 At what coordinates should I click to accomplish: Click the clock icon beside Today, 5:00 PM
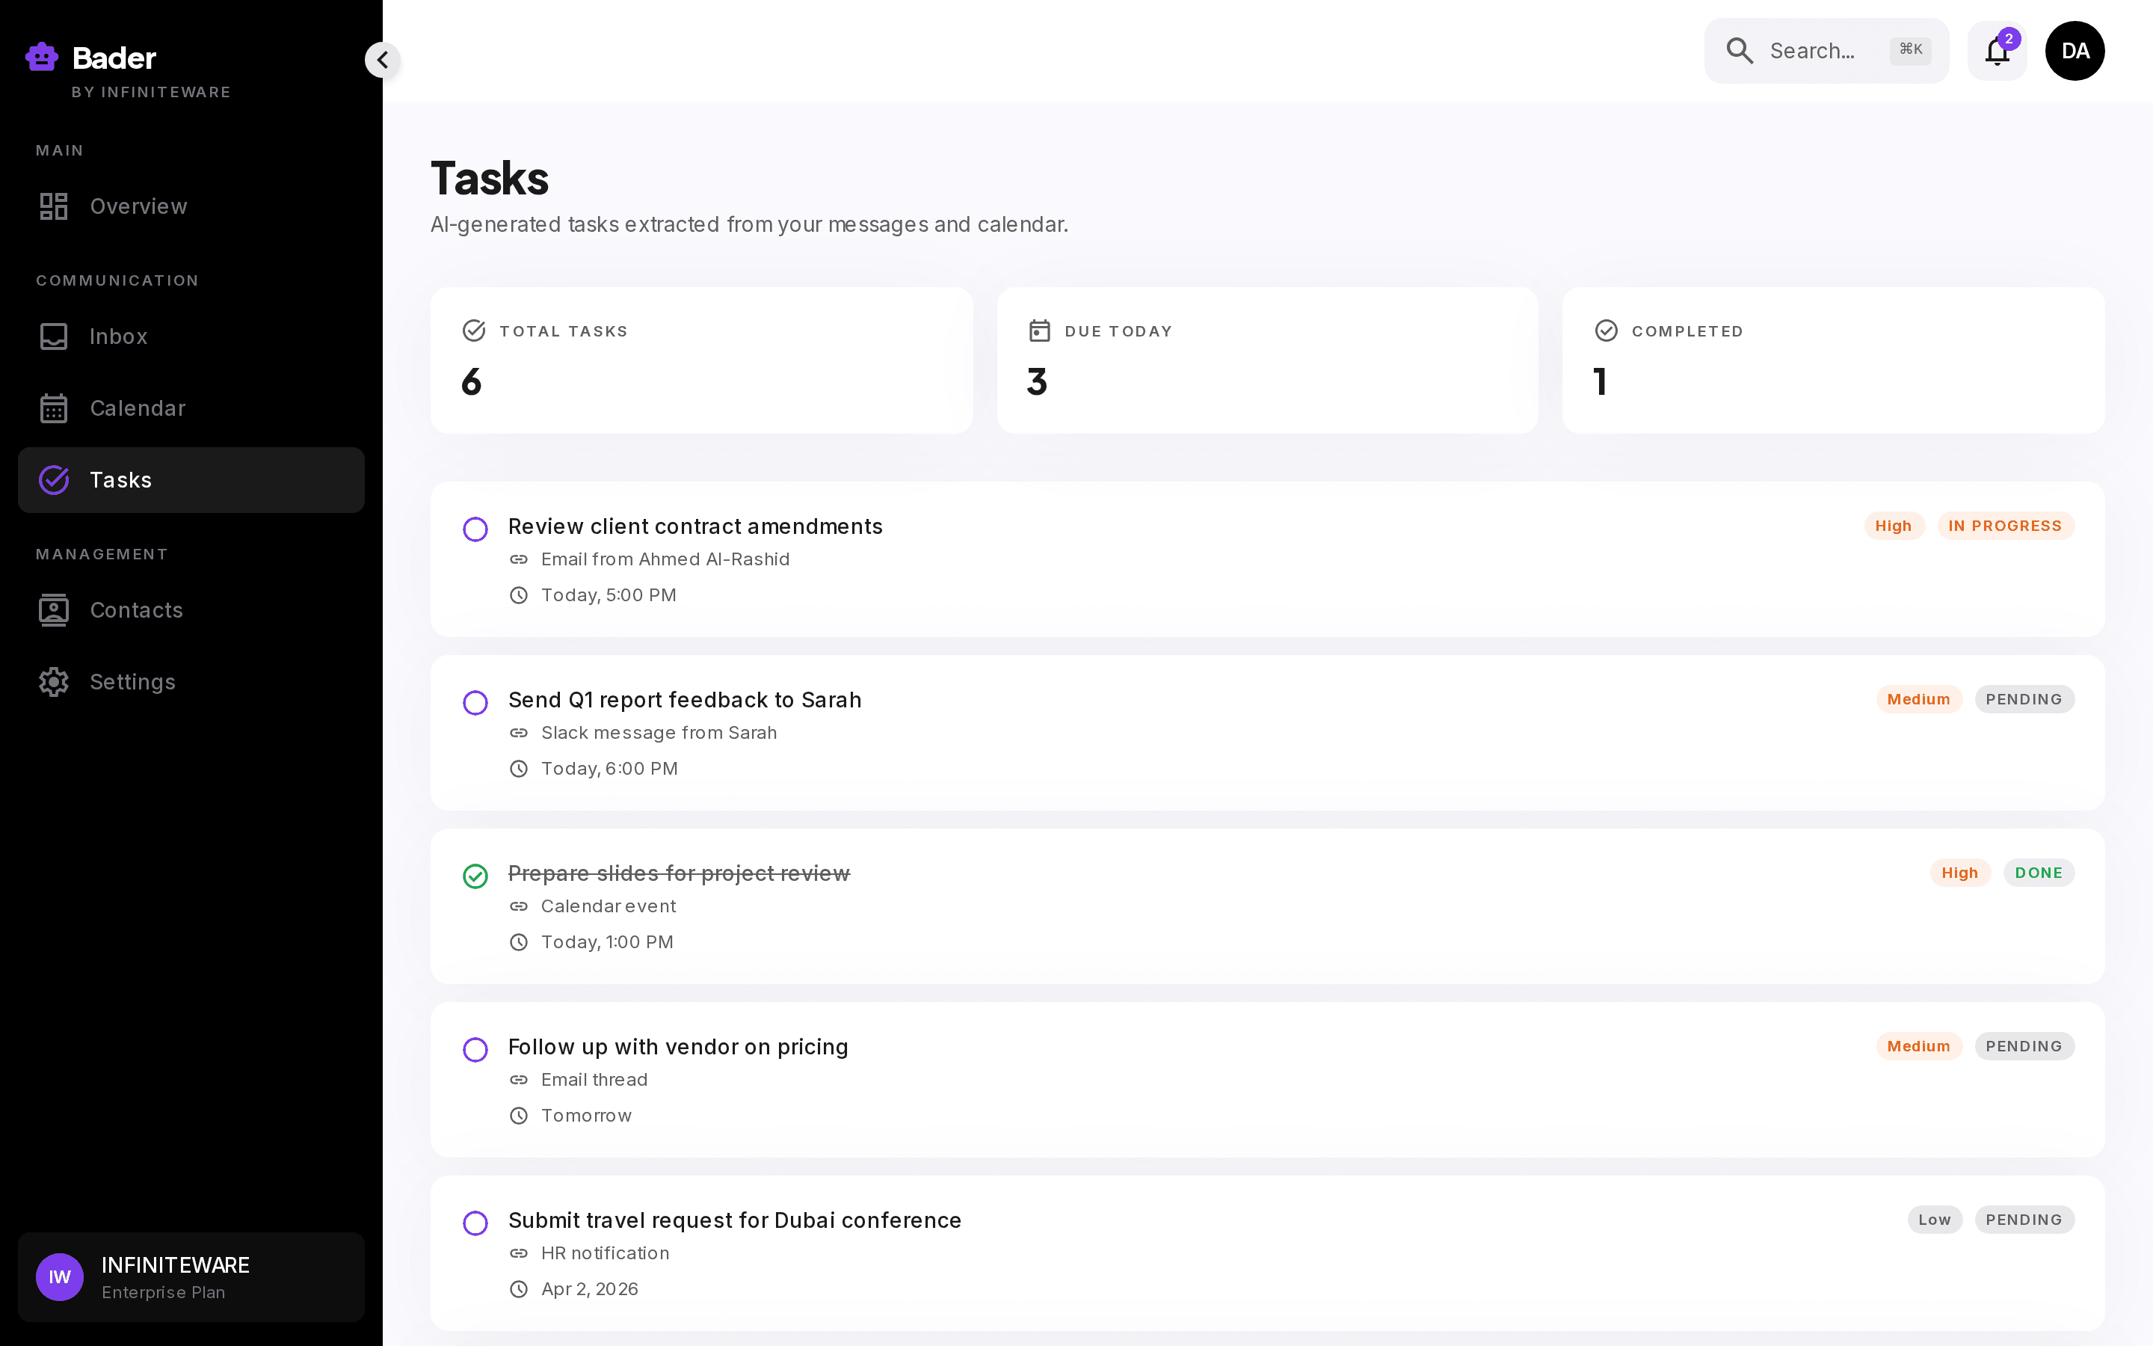[x=519, y=595]
